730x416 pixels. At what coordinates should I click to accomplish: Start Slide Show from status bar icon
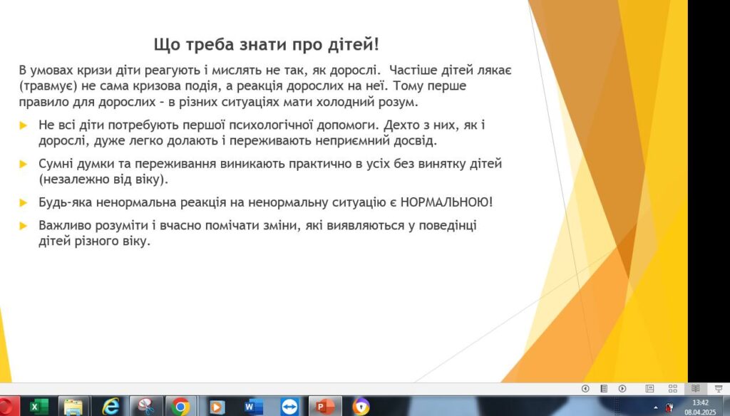[719, 388]
